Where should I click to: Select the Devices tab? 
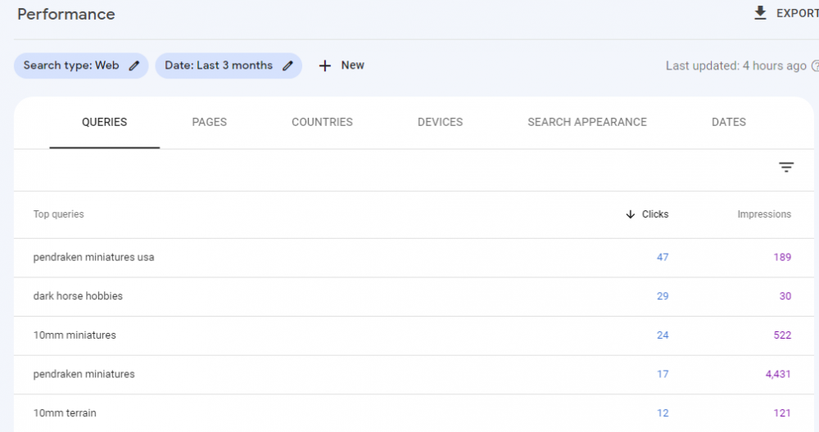(440, 122)
